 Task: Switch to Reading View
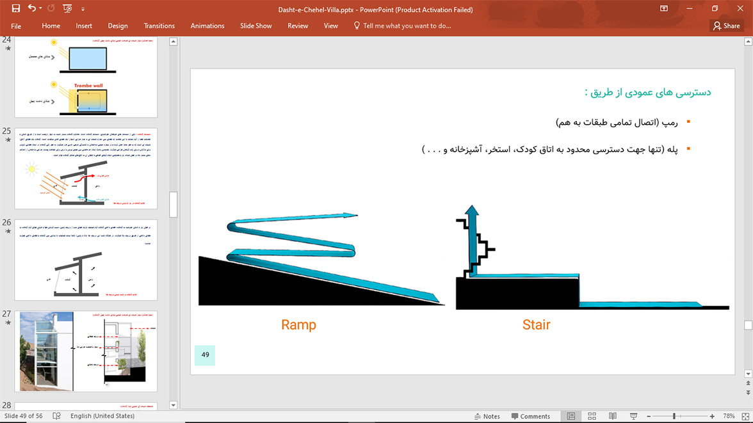pos(613,416)
